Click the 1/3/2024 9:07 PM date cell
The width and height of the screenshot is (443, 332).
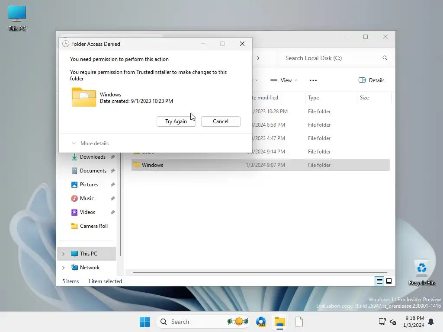point(265,165)
